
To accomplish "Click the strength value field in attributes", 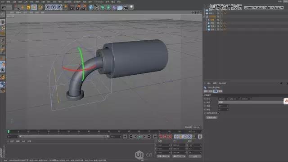I will [223, 106].
